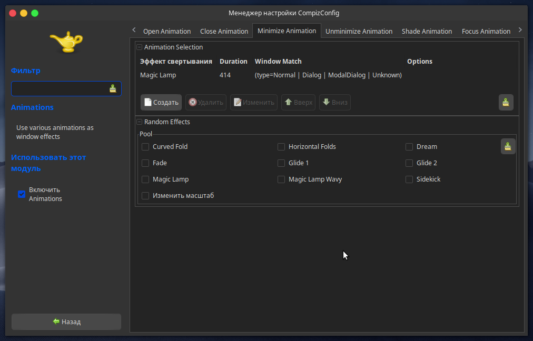Enable the Sidekick effect checkbox
The width and height of the screenshot is (533, 341).
click(409, 179)
